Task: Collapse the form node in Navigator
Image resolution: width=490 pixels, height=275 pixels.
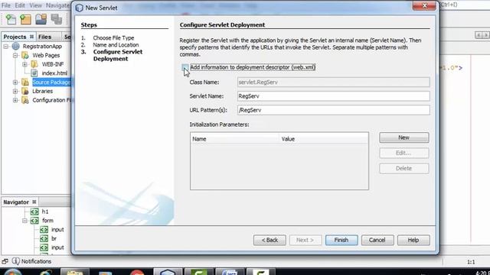Action: tap(24, 221)
